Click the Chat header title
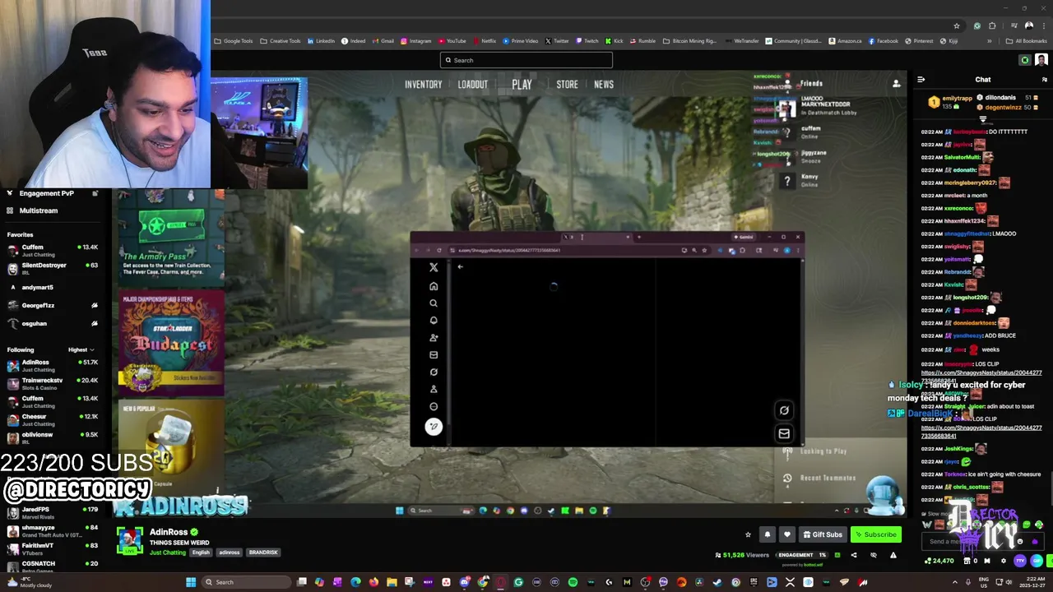Viewport: 1053px width, 592px height. click(x=983, y=80)
